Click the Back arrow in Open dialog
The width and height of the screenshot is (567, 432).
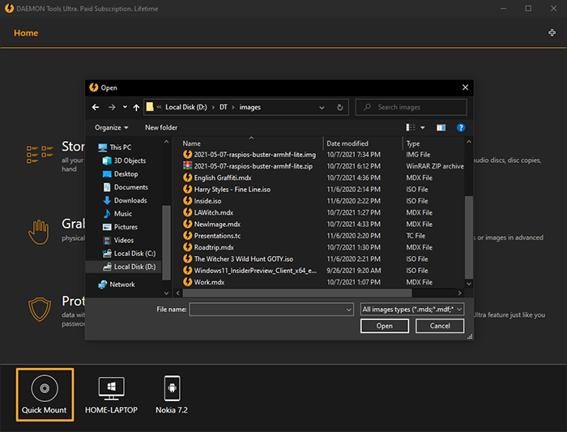[x=96, y=107]
